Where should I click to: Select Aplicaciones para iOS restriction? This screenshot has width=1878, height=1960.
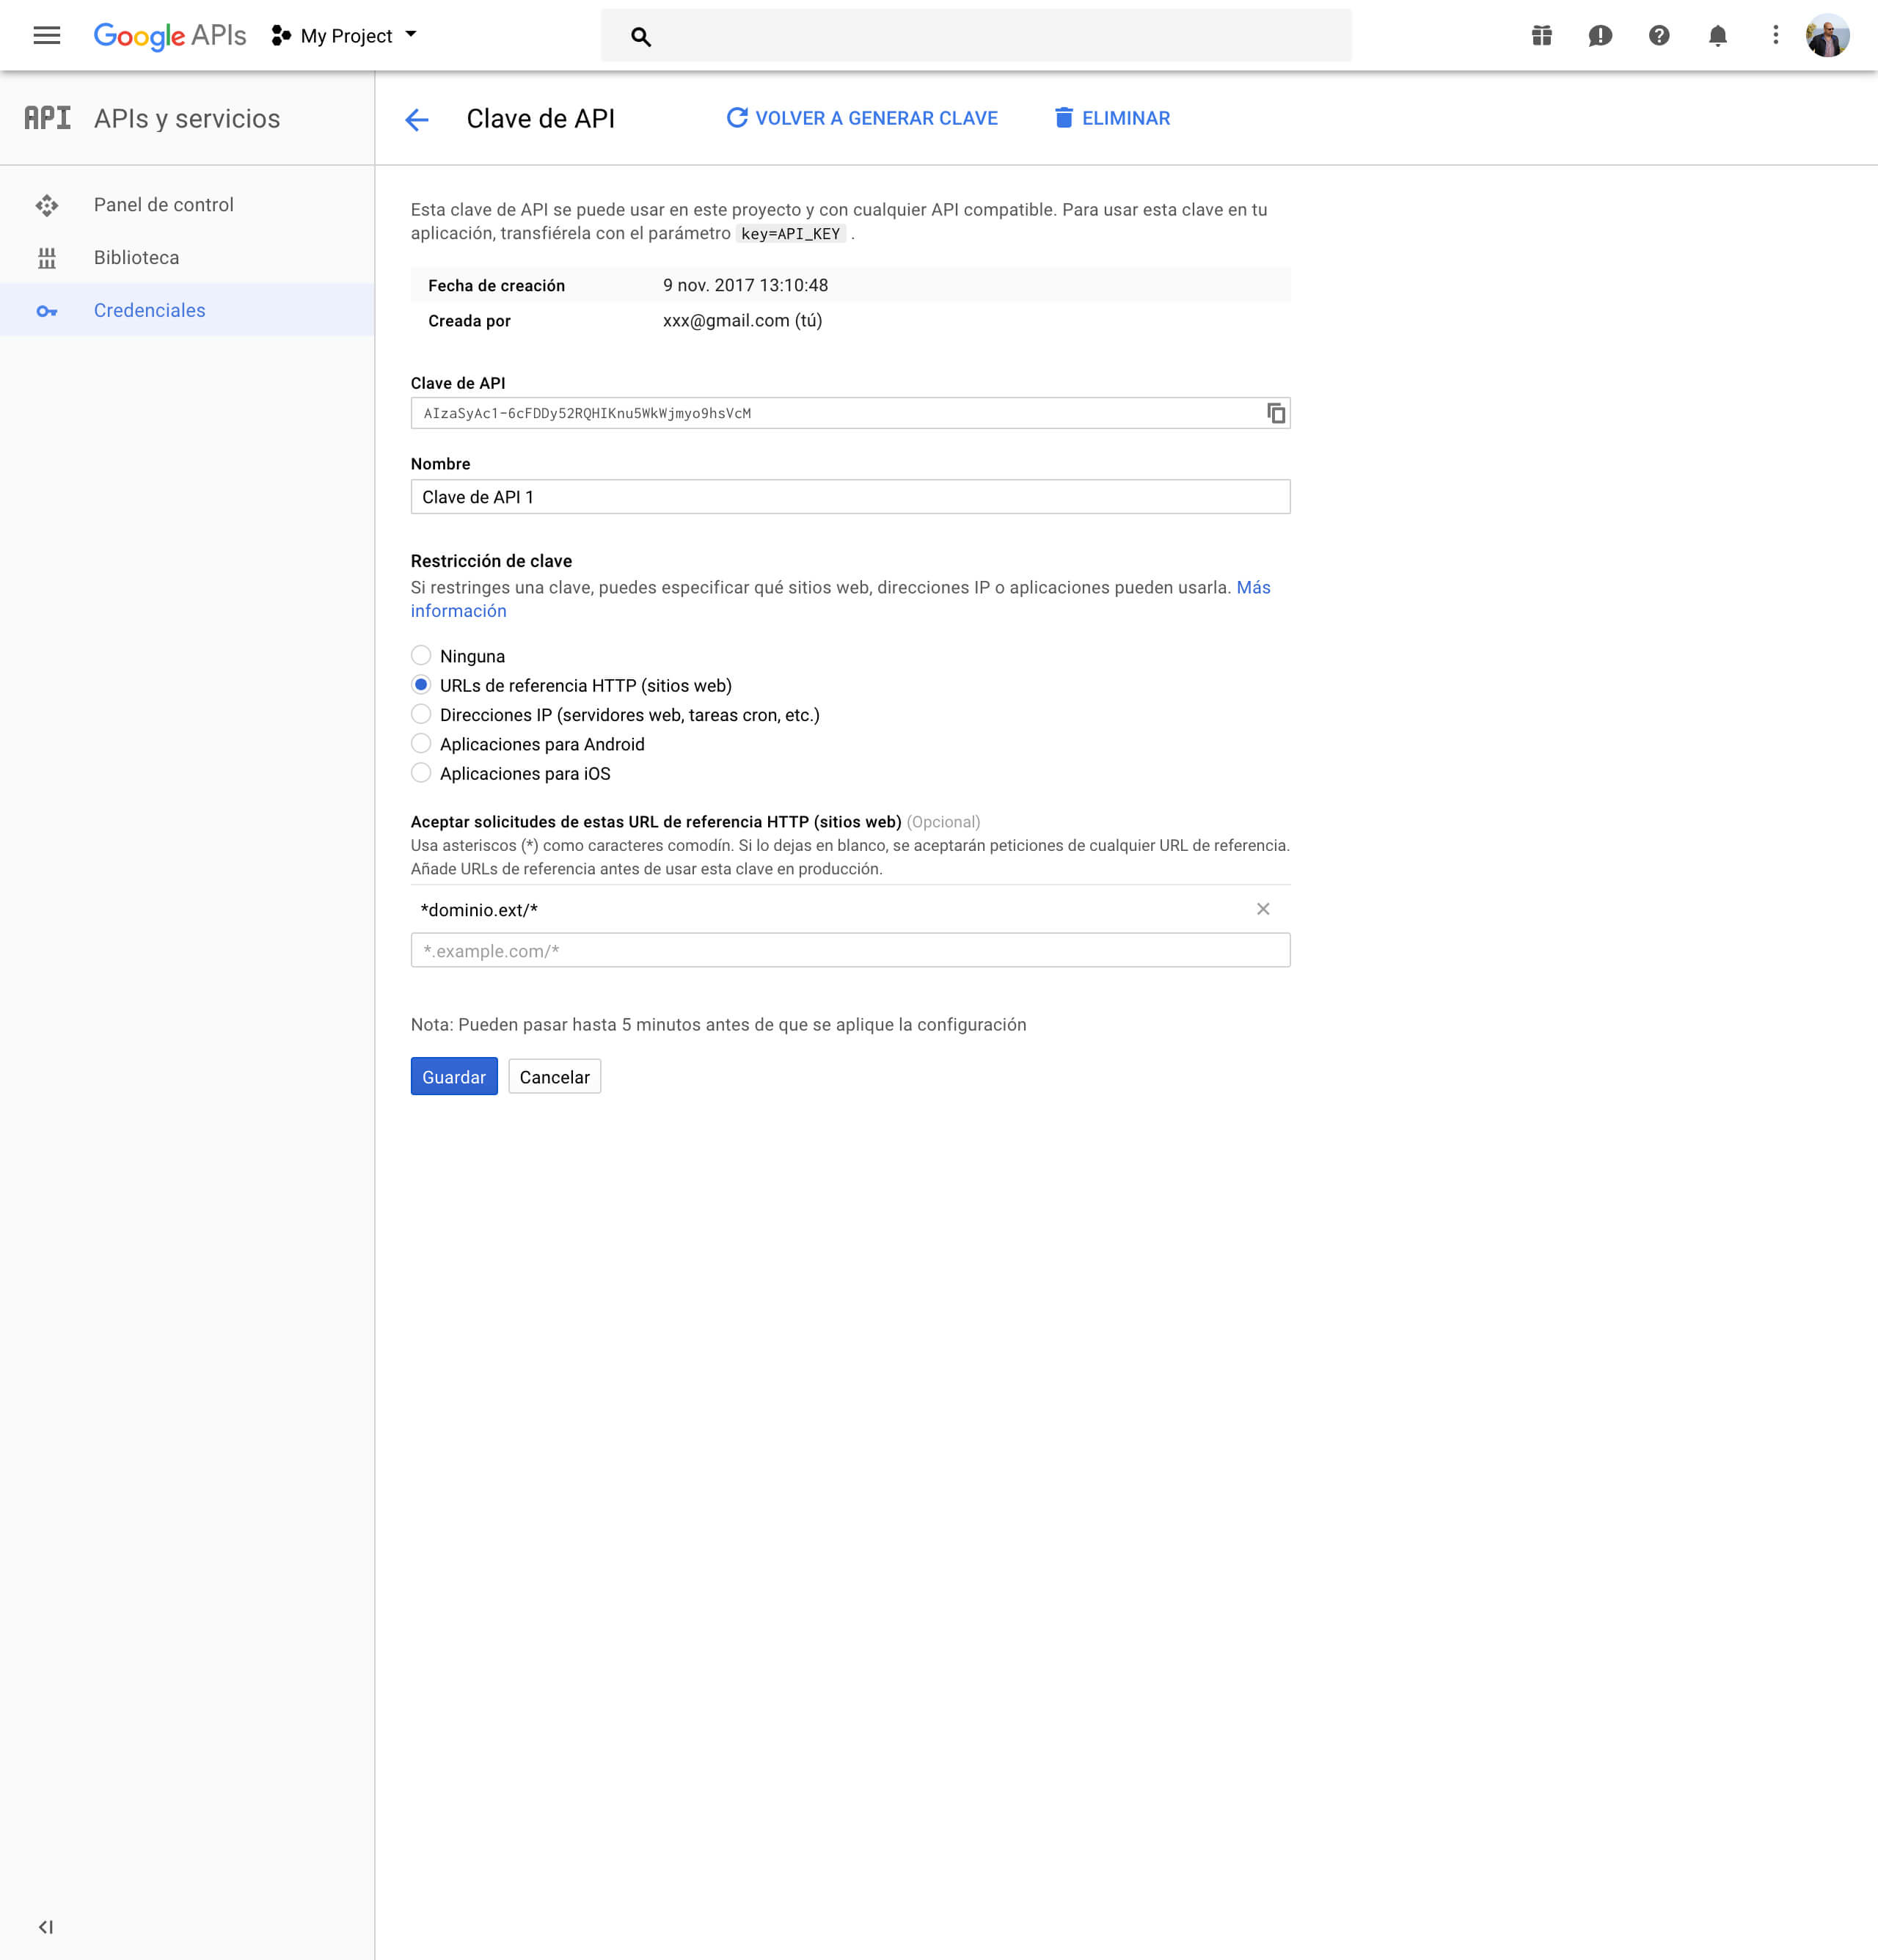point(421,773)
